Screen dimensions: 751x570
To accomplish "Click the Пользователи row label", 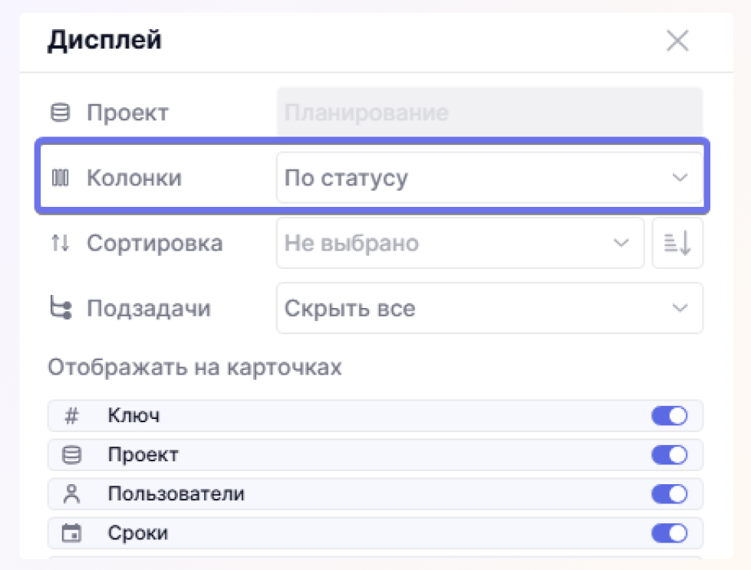I will 176,494.
